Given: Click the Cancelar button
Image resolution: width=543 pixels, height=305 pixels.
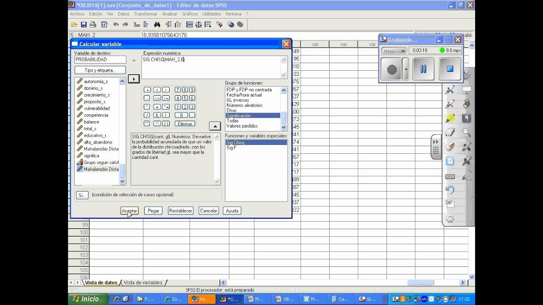Looking at the screenshot, I should point(209,211).
